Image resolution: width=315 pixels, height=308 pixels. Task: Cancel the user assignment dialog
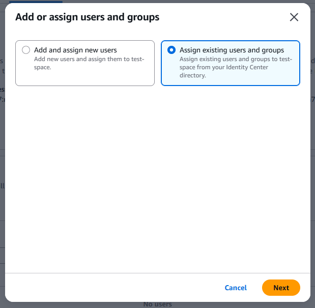236,288
